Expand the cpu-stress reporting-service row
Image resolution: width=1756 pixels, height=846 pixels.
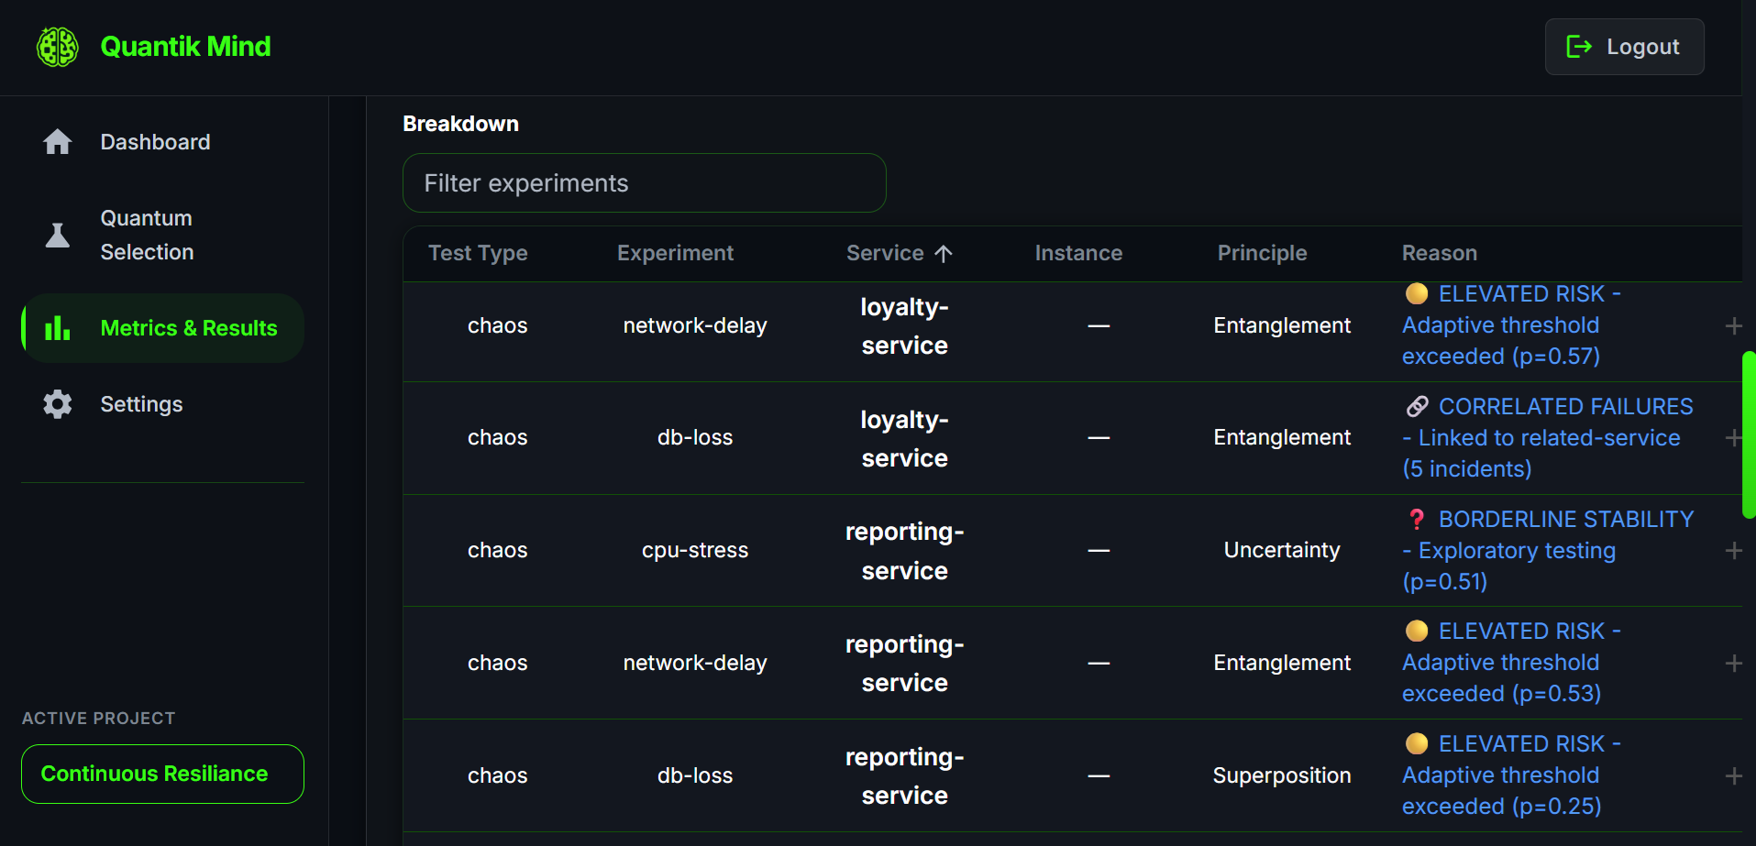pos(1735,551)
